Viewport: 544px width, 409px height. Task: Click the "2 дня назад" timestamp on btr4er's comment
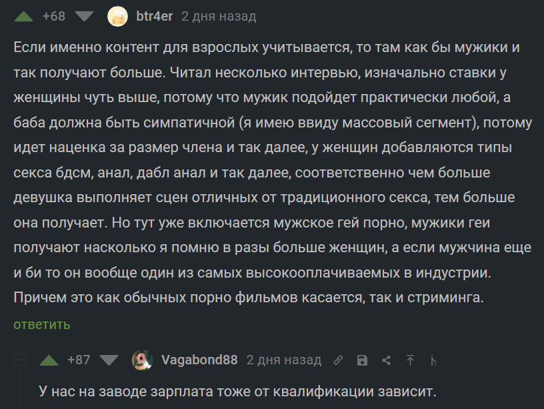[x=219, y=17]
